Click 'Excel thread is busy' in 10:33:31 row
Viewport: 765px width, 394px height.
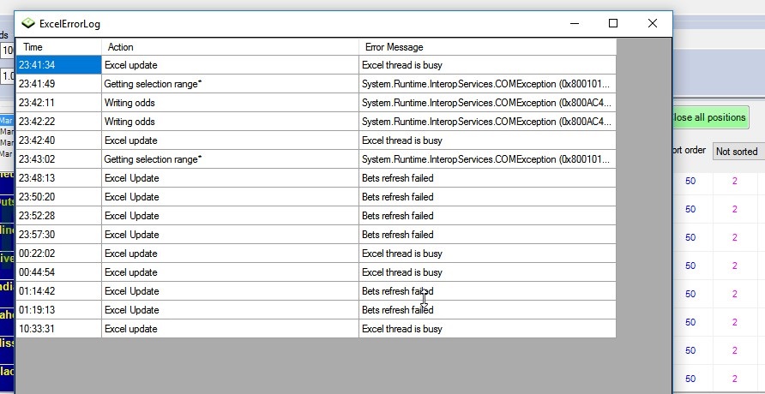402,329
